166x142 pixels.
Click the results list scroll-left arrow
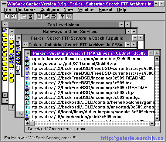[27, 123]
